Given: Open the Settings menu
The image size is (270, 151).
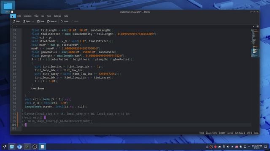Looking at the screenshot, I should [x=57, y=16].
